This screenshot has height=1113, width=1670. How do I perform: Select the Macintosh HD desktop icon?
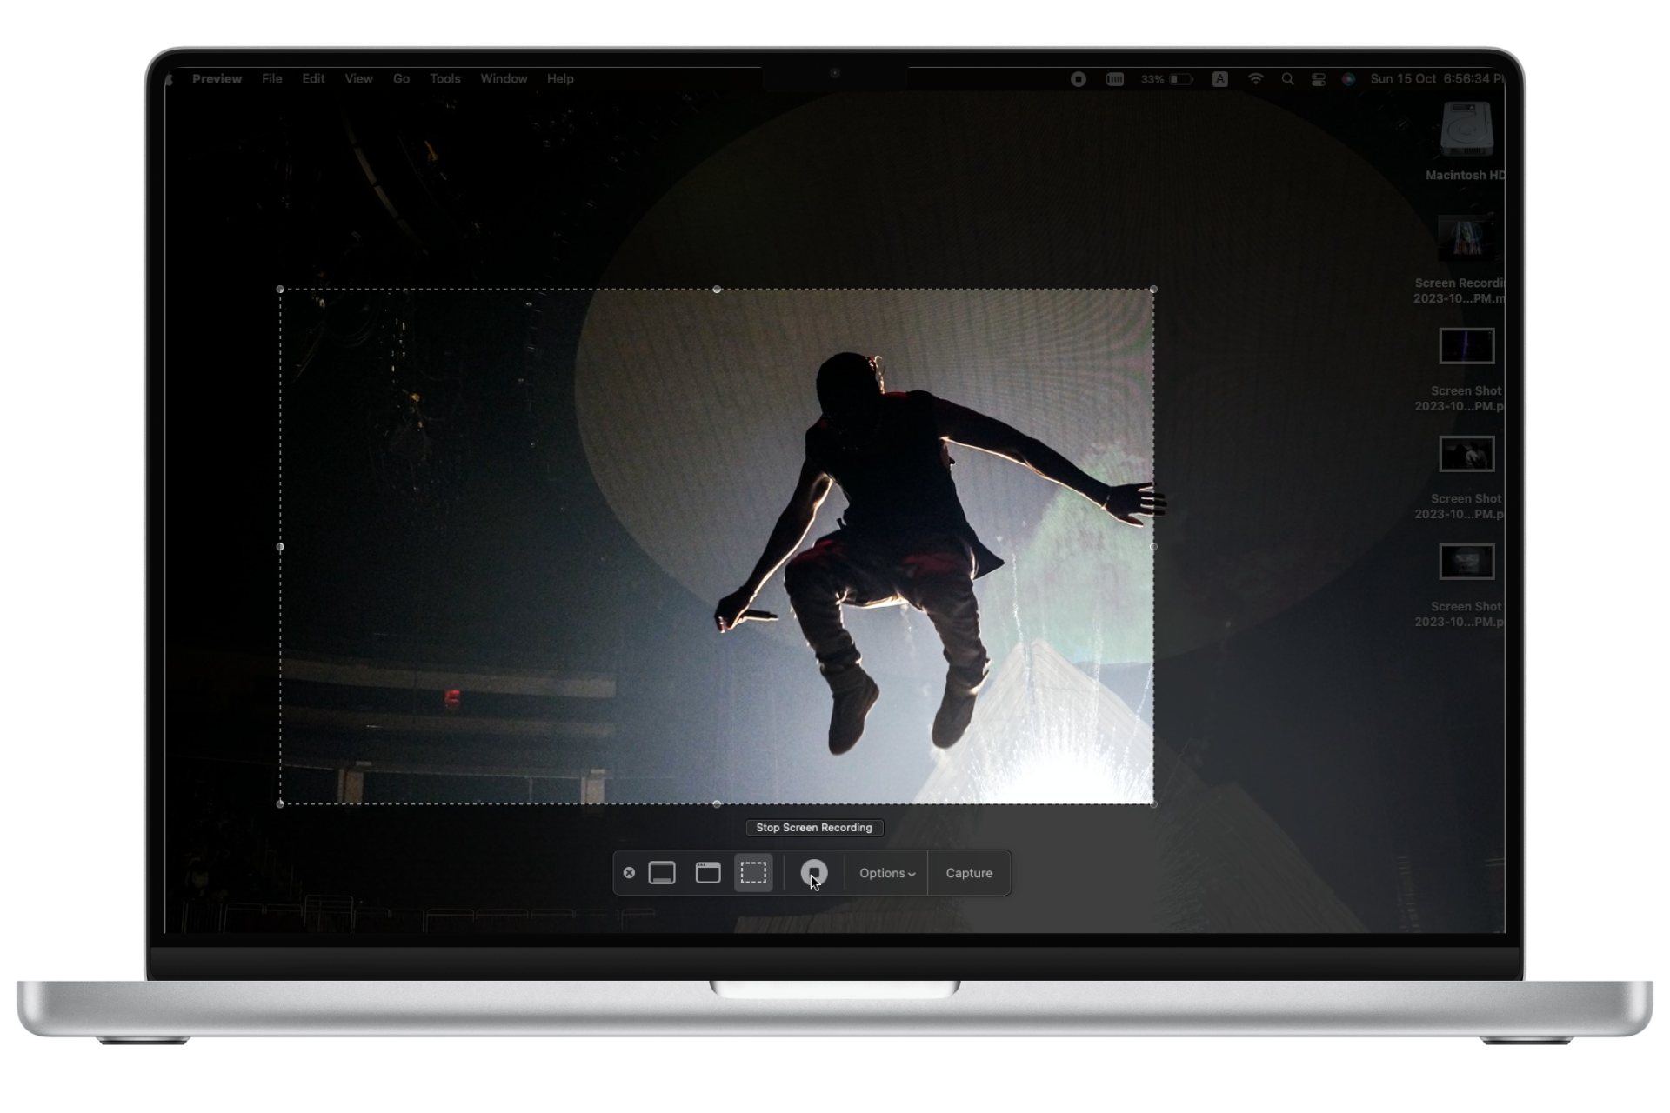tap(1466, 130)
